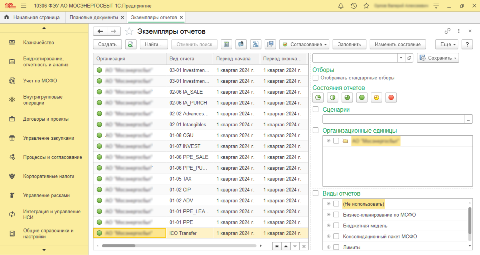
Task: Click the structure hierarchy toolbar icon
Action: (256, 44)
